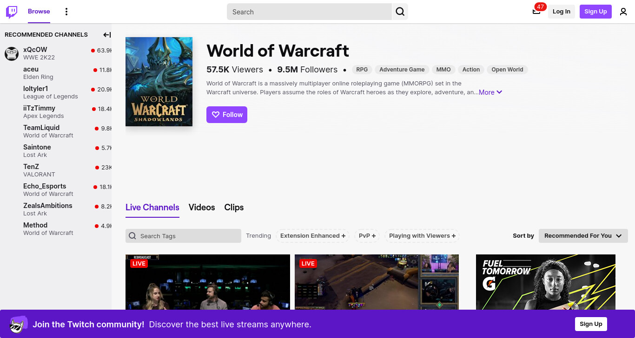Viewport: 635px width, 338px height.
Task: Open the rebroadcast live stream thumbnail
Action: (208, 282)
